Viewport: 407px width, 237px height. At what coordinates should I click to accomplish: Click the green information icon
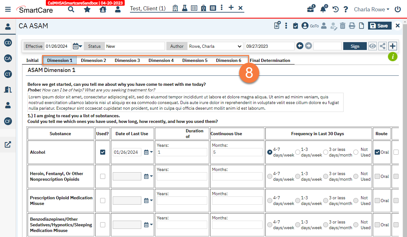coord(393,57)
